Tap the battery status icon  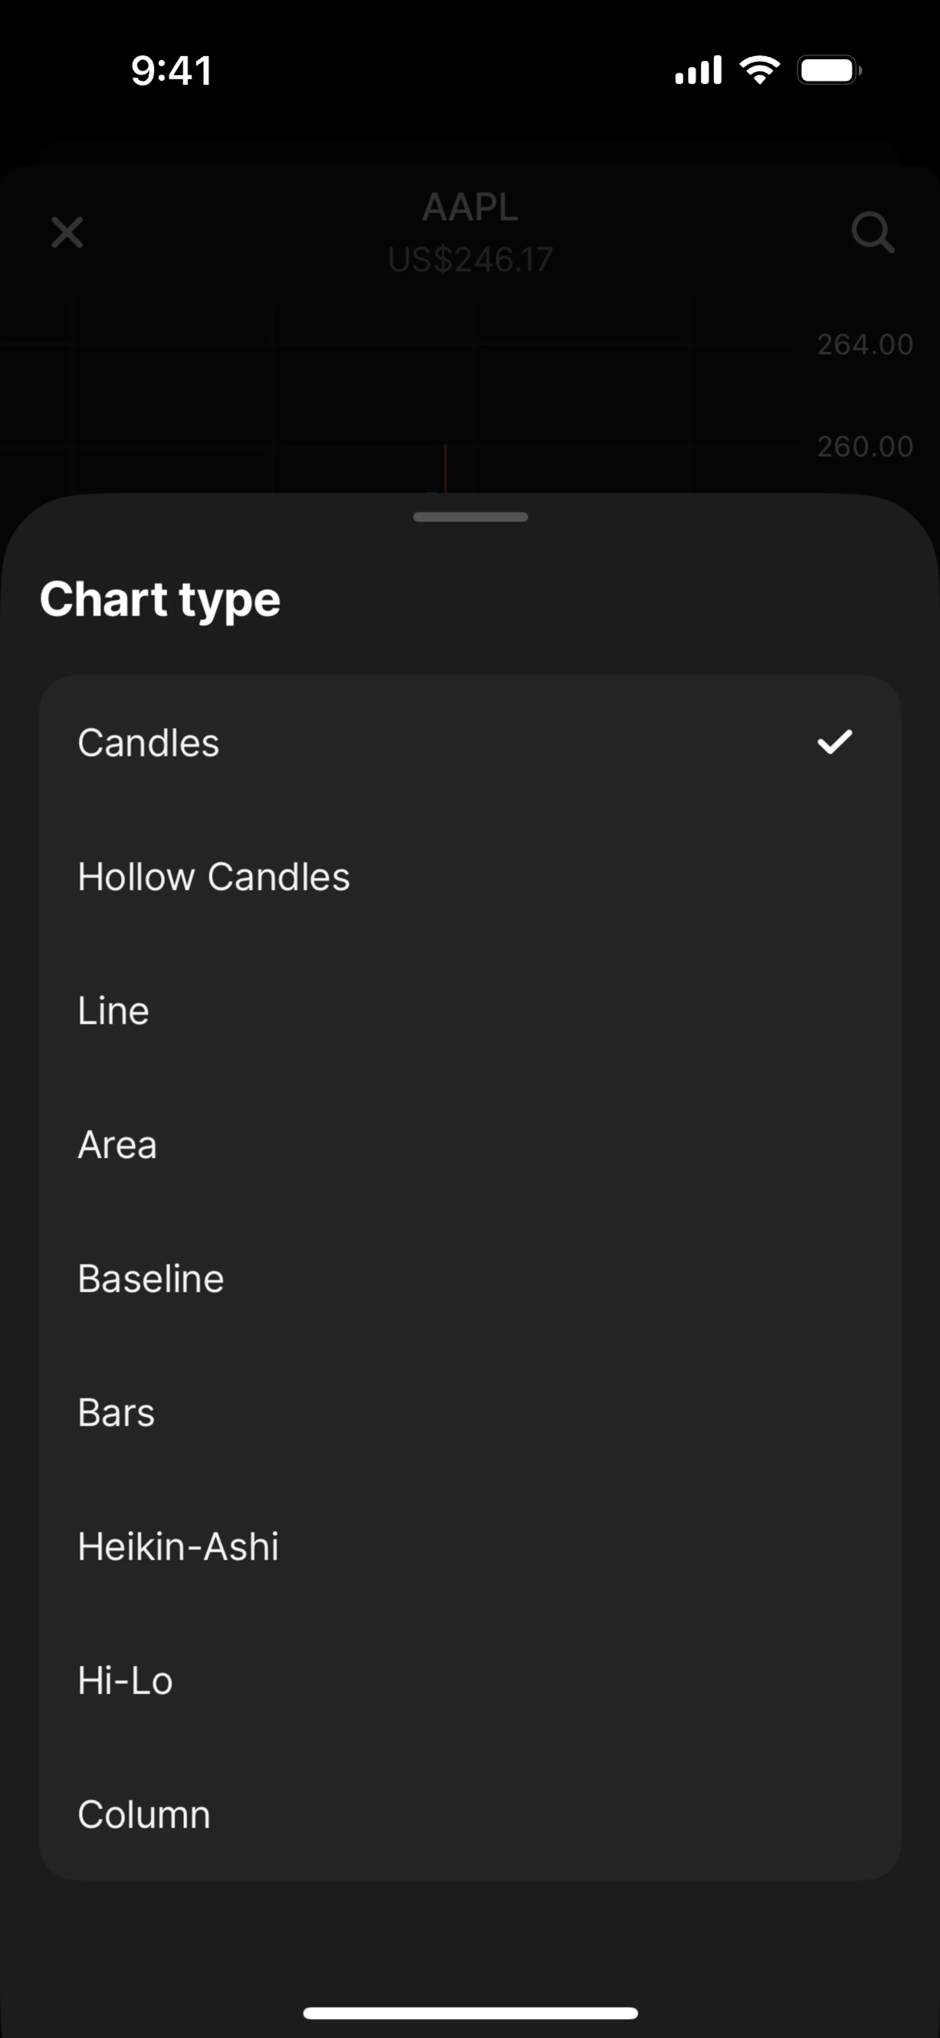(828, 71)
